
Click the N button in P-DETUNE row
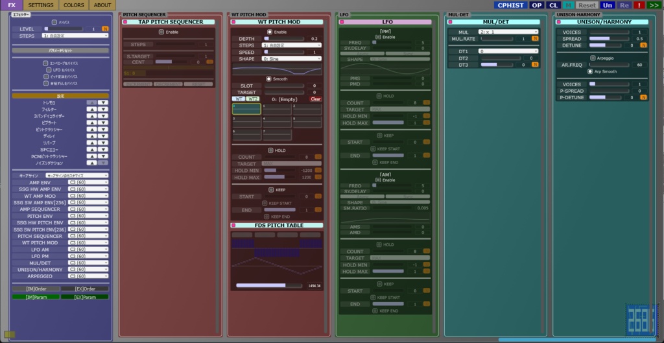coord(643,97)
